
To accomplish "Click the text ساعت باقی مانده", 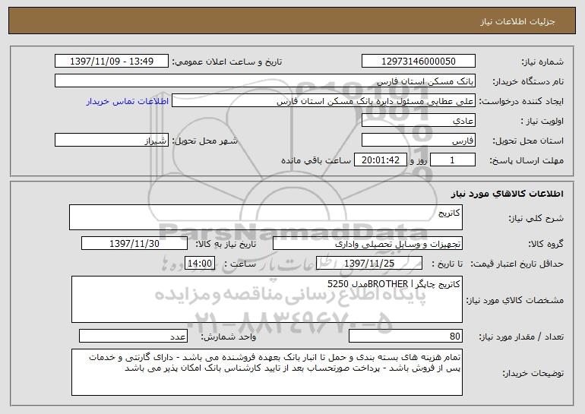I will point(315,160).
